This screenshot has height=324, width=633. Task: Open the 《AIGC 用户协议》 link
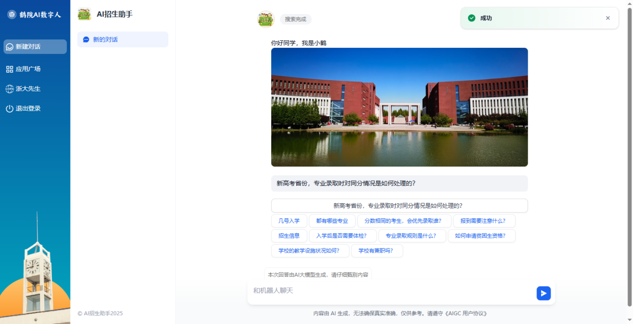463,314
